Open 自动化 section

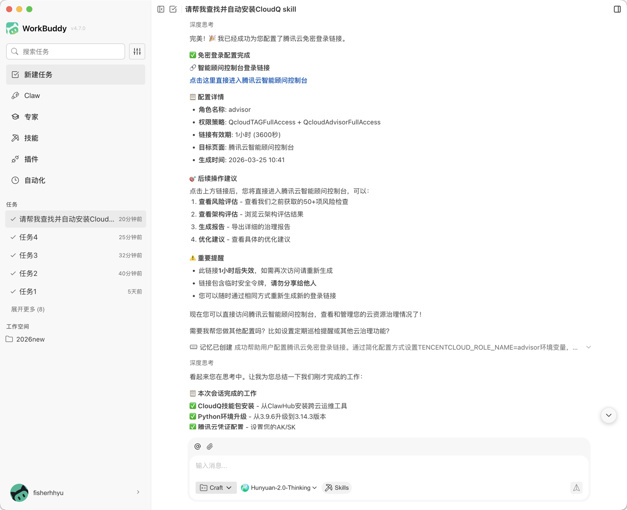click(x=75, y=180)
